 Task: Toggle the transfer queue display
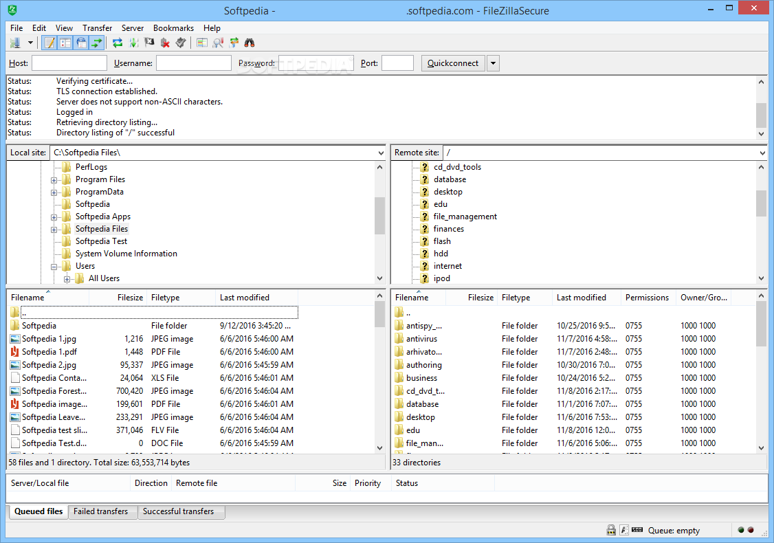point(97,43)
